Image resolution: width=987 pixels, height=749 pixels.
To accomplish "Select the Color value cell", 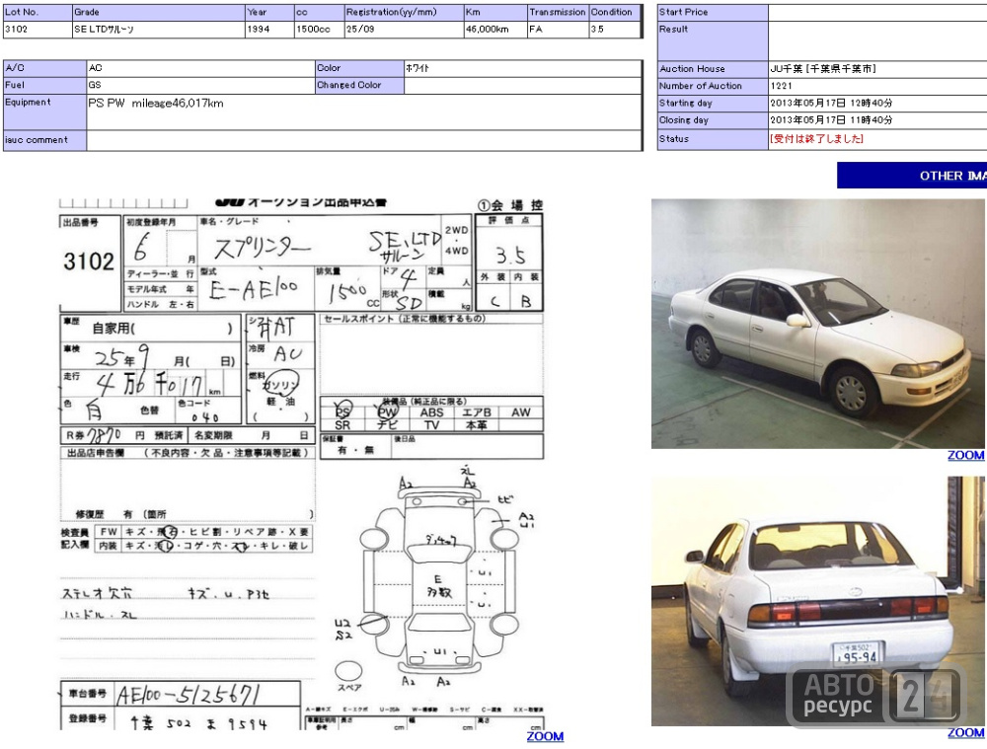I will point(522,68).
